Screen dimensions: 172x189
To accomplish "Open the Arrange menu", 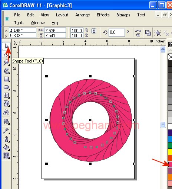I will coord(83,15).
